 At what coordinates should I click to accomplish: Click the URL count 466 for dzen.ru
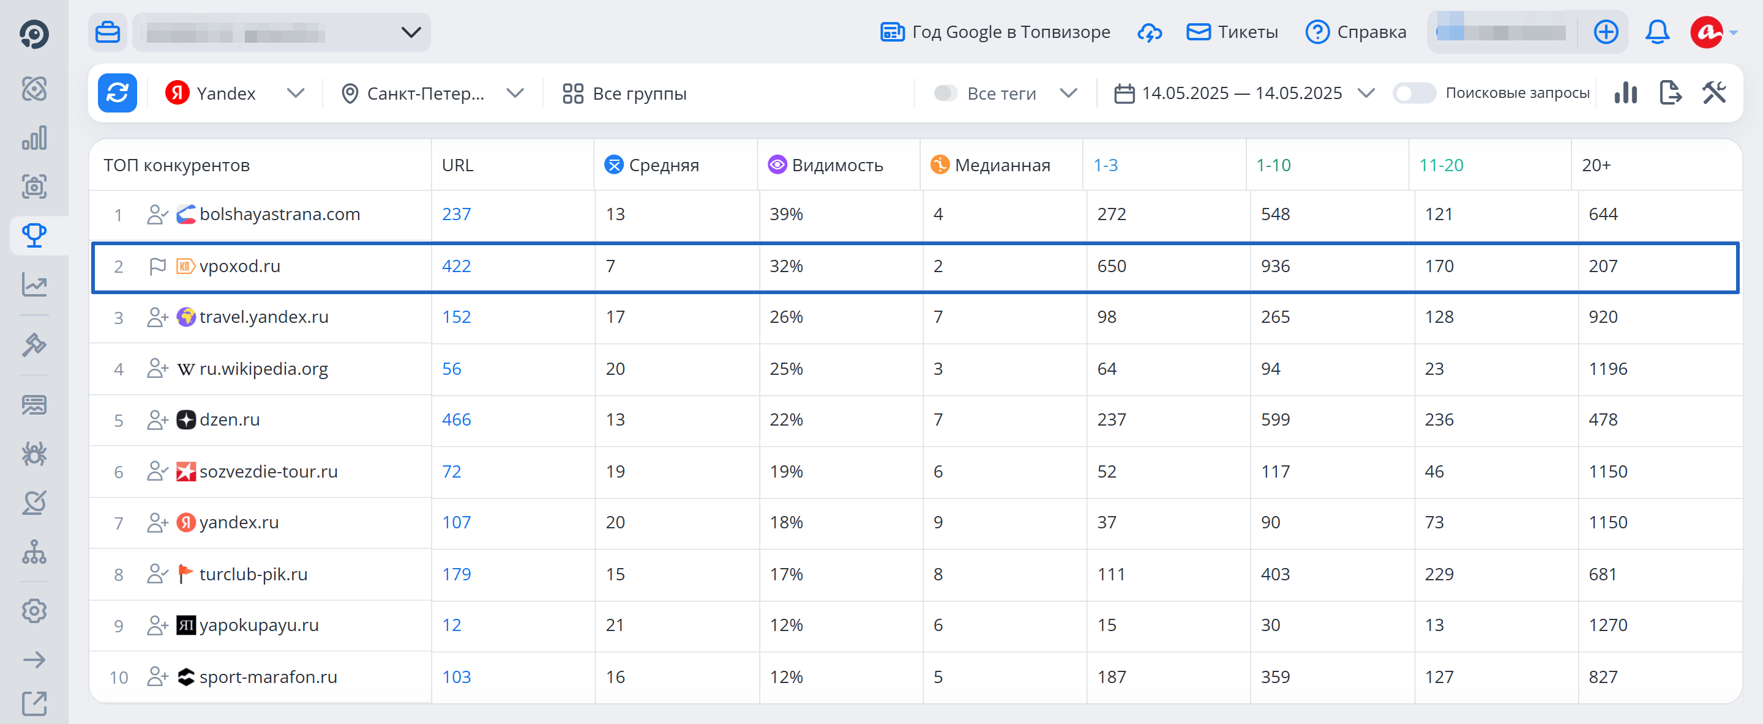pyautogui.click(x=457, y=419)
